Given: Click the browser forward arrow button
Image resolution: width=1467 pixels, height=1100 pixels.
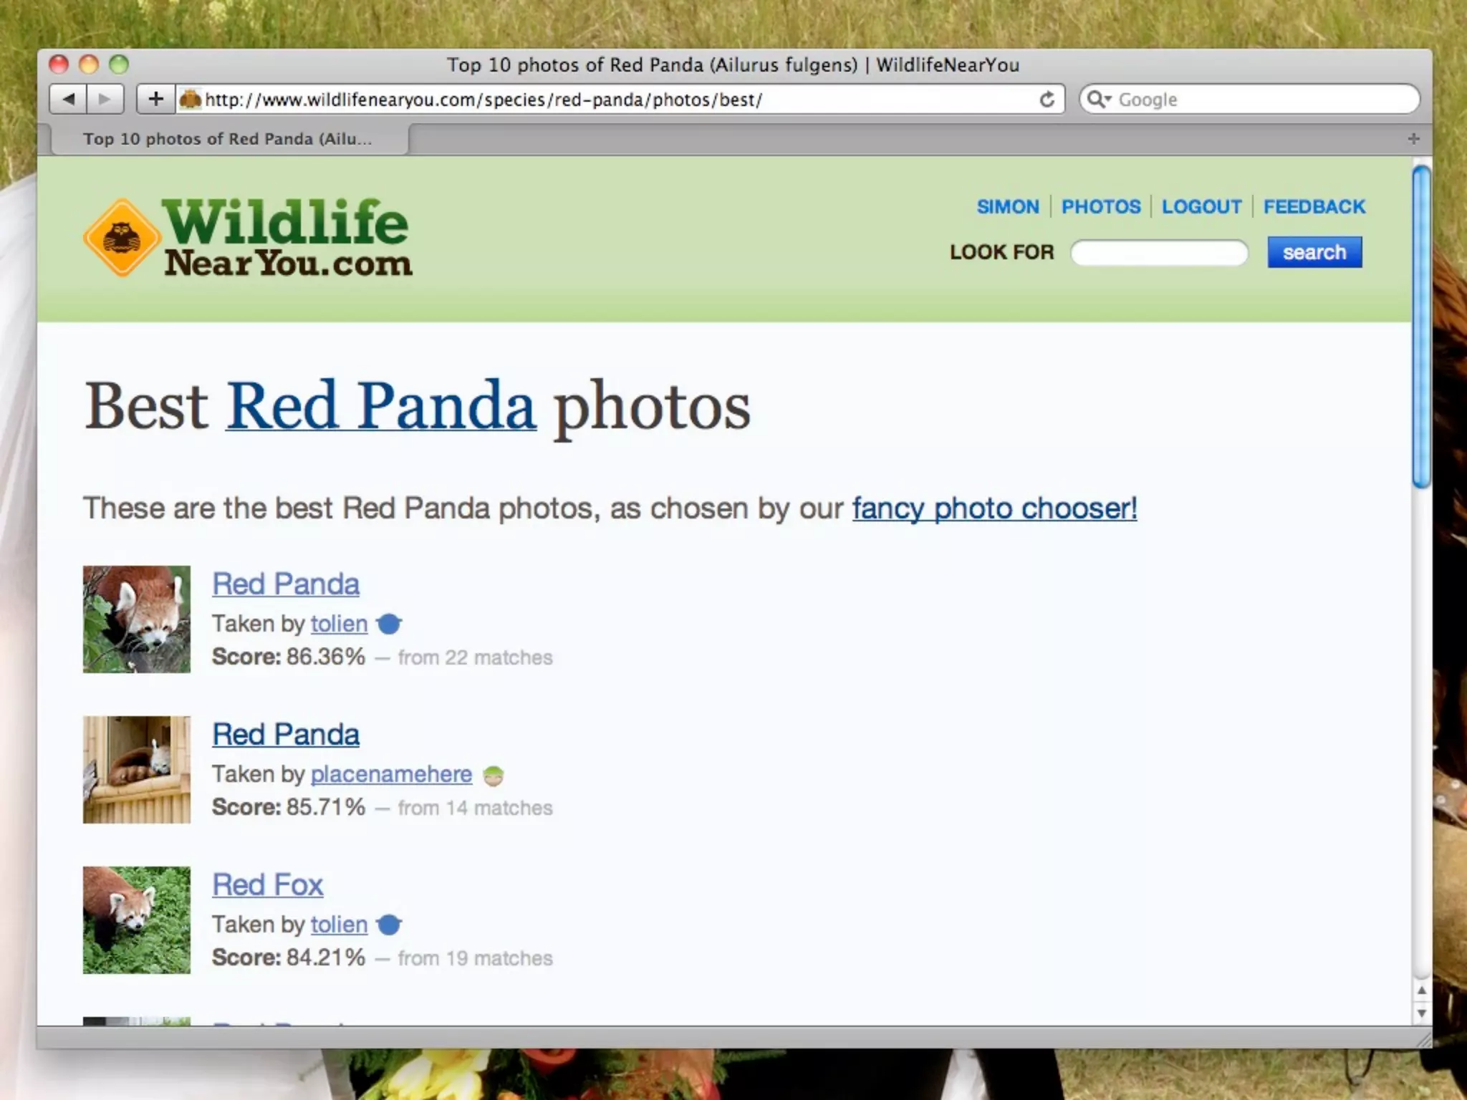Looking at the screenshot, I should 105,99.
